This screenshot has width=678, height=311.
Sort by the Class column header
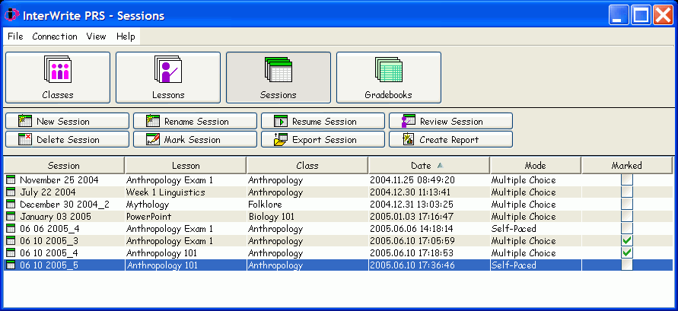[307, 166]
